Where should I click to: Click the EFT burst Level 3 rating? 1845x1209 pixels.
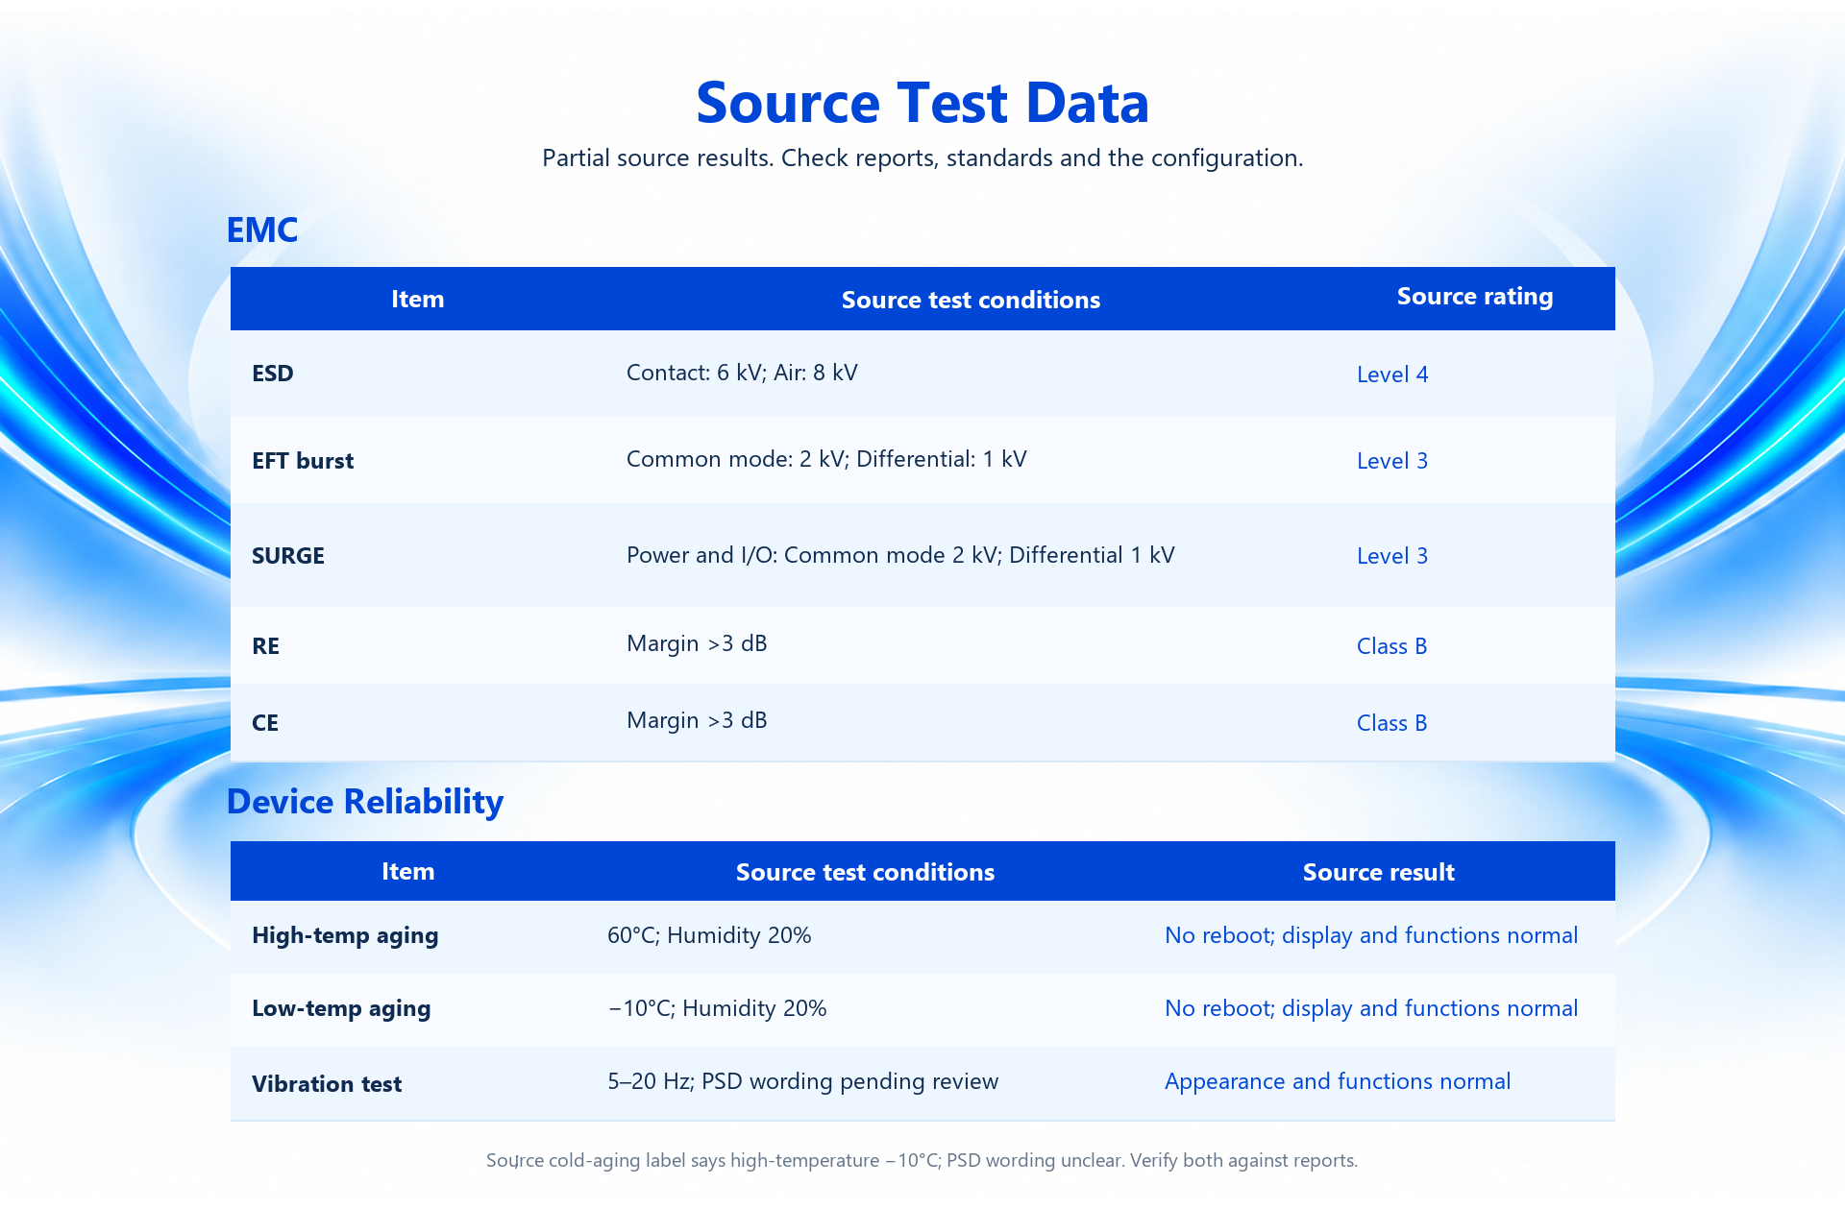point(1391,461)
